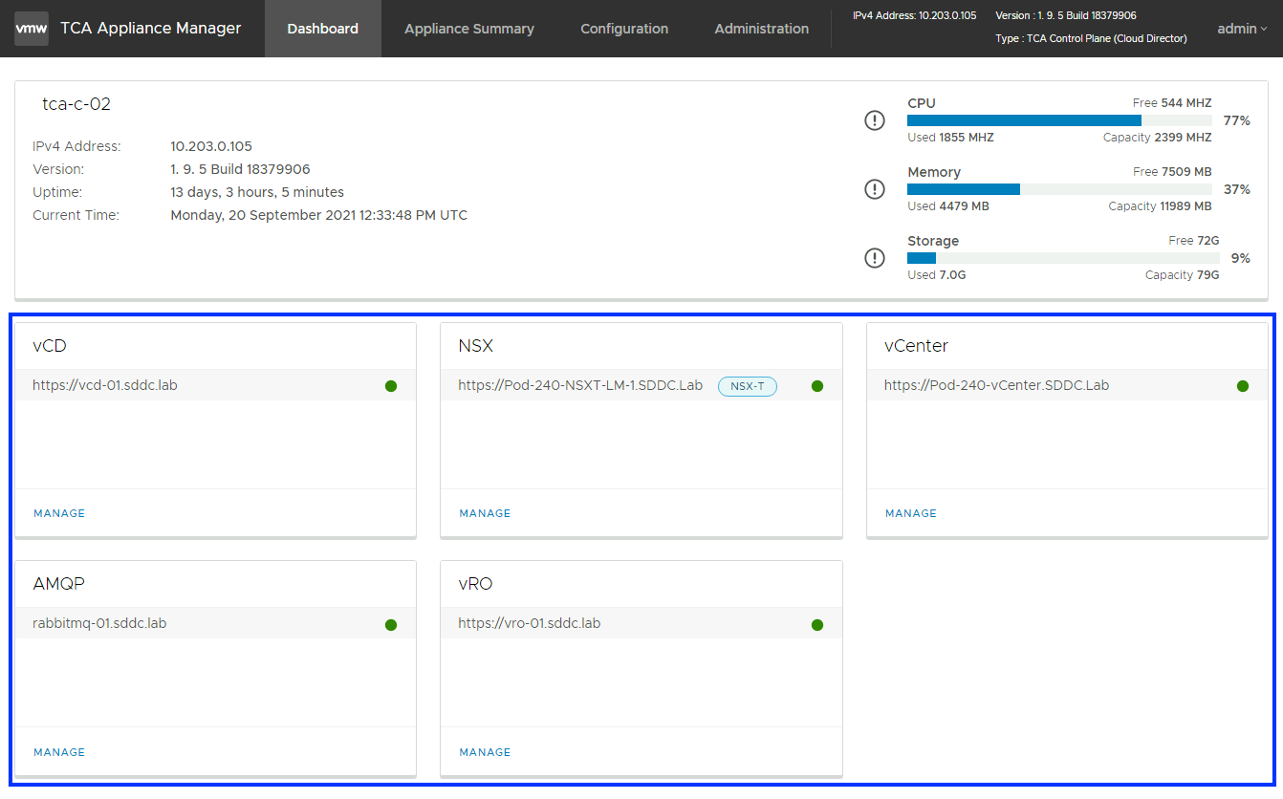Click the NSX-T badge label
Viewport: 1283px width, 799px height.
click(x=747, y=386)
